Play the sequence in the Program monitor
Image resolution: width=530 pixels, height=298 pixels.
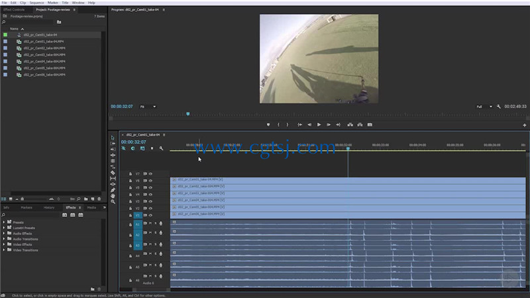pos(319,124)
